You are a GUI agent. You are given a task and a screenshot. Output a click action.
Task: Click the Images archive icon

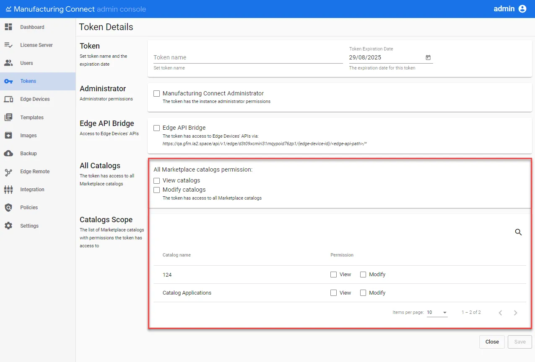[x=8, y=136]
